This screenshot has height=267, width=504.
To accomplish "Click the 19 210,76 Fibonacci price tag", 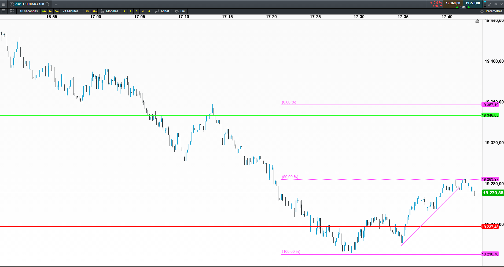I will [x=490, y=254].
